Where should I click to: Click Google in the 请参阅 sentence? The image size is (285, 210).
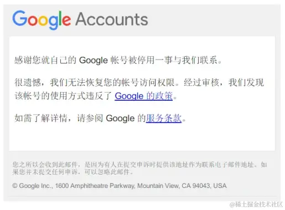(x=120, y=119)
